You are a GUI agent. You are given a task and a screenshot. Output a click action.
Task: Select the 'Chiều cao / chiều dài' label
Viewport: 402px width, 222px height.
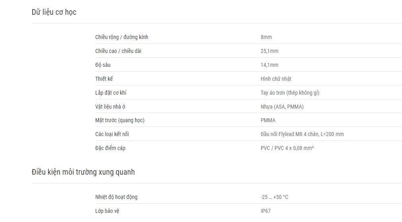pos(118,51)
